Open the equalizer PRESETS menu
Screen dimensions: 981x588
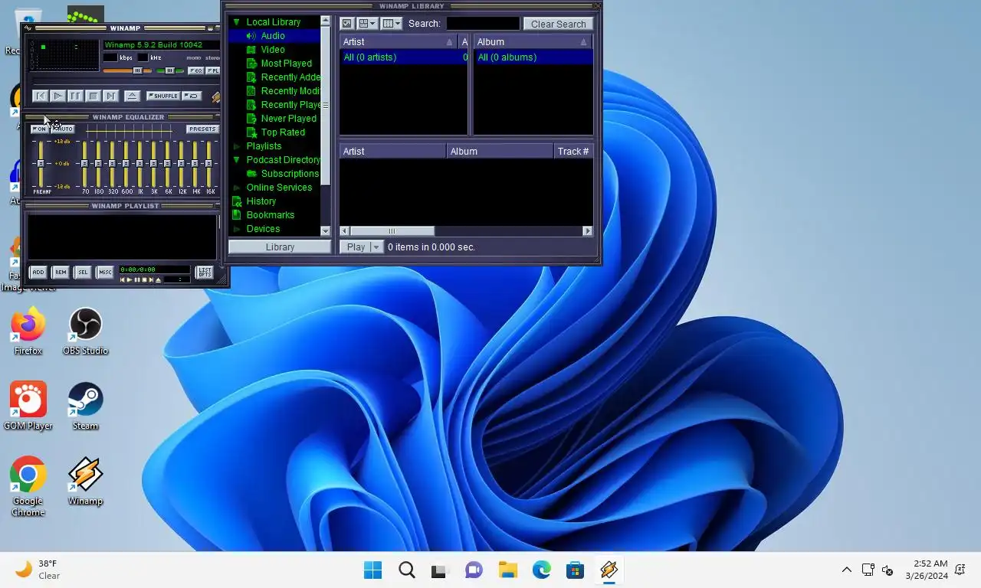[x=203, y=129]
